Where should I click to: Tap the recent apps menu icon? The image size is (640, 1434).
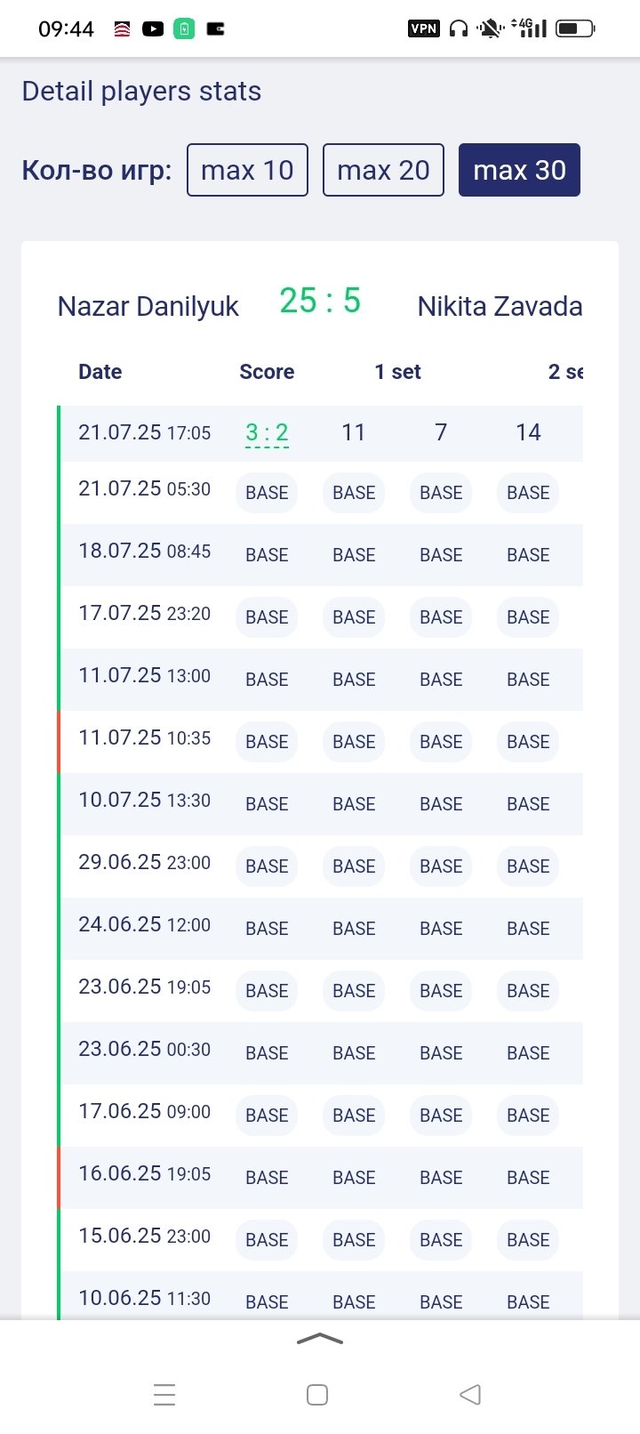pyautogui.click(x=164, y=1394)
